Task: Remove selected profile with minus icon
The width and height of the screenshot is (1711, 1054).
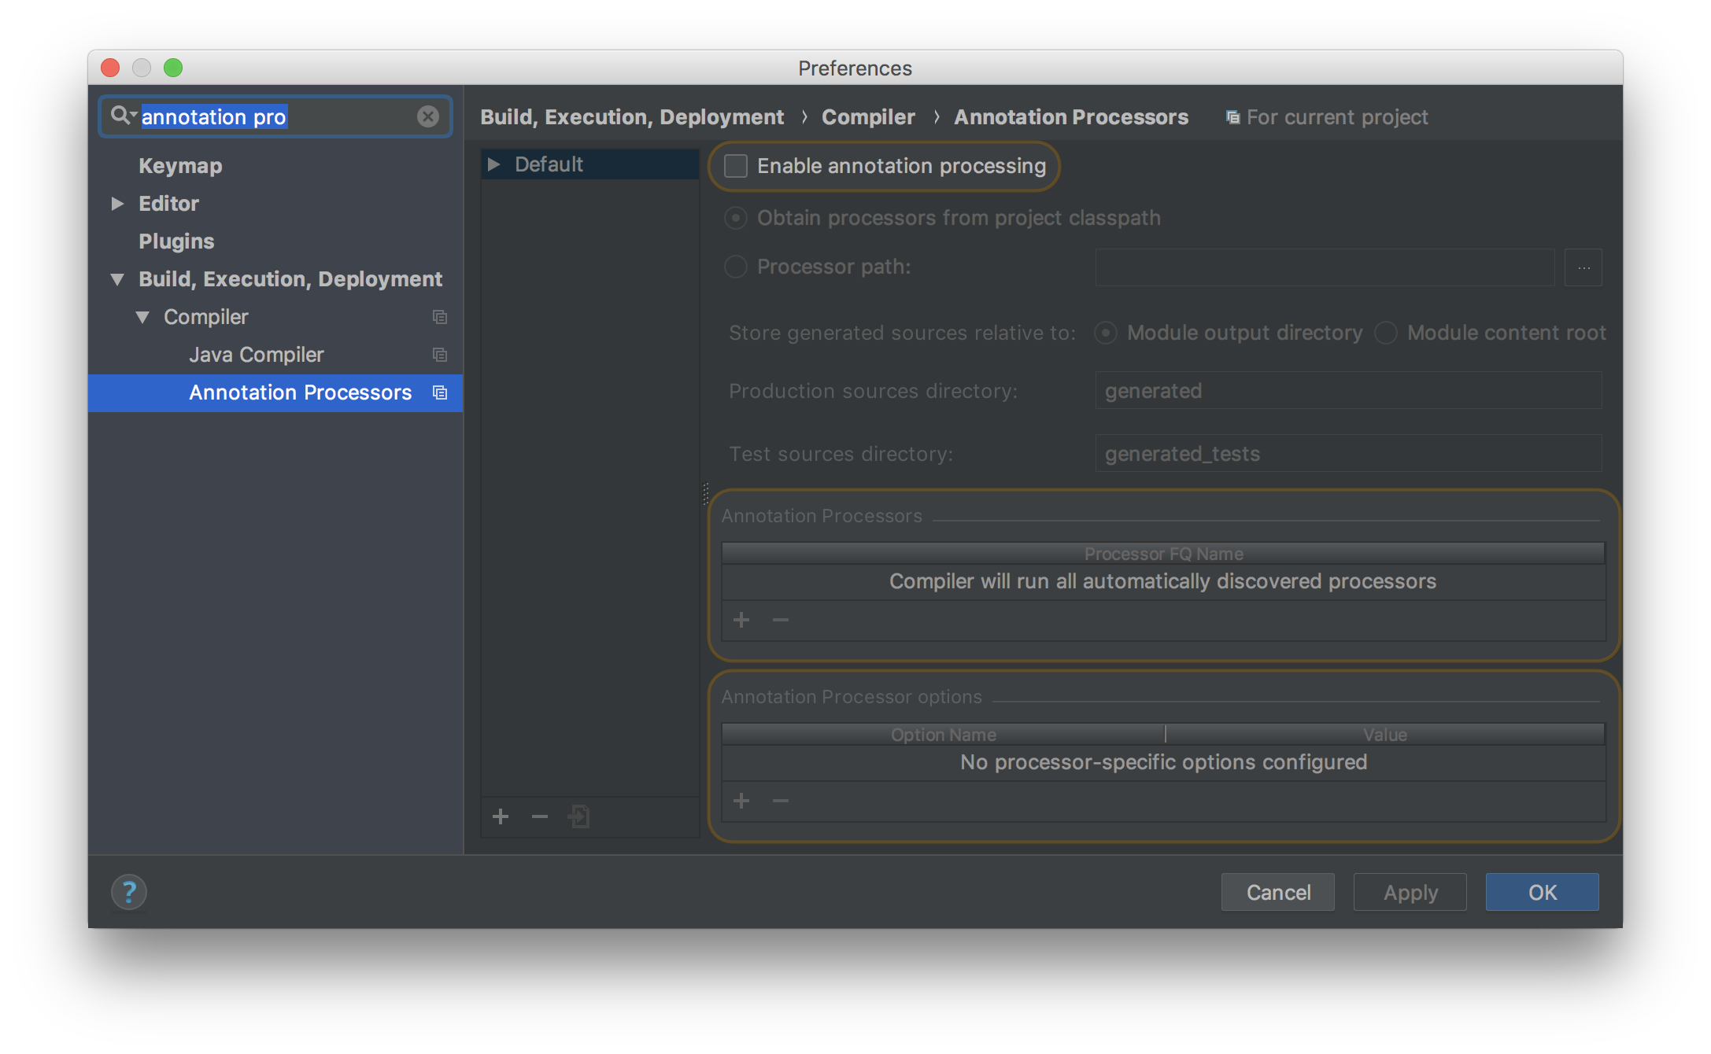Action: [x=539, y=816]
